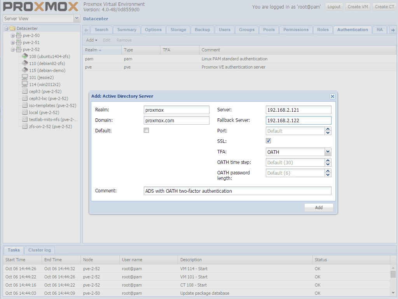Switch to the Summary tab
The width and height of the screenshot is (398, 299).
click(127, 30)
